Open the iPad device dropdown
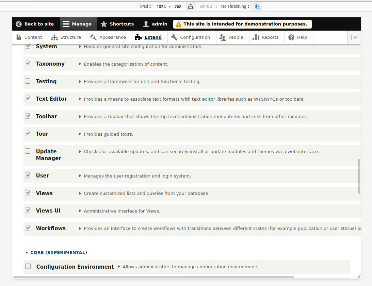 [x=145, y=6]
